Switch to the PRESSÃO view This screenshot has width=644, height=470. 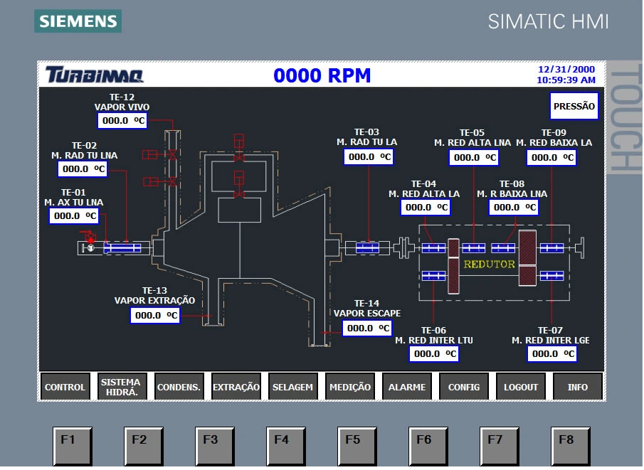[x=574, y=106]
